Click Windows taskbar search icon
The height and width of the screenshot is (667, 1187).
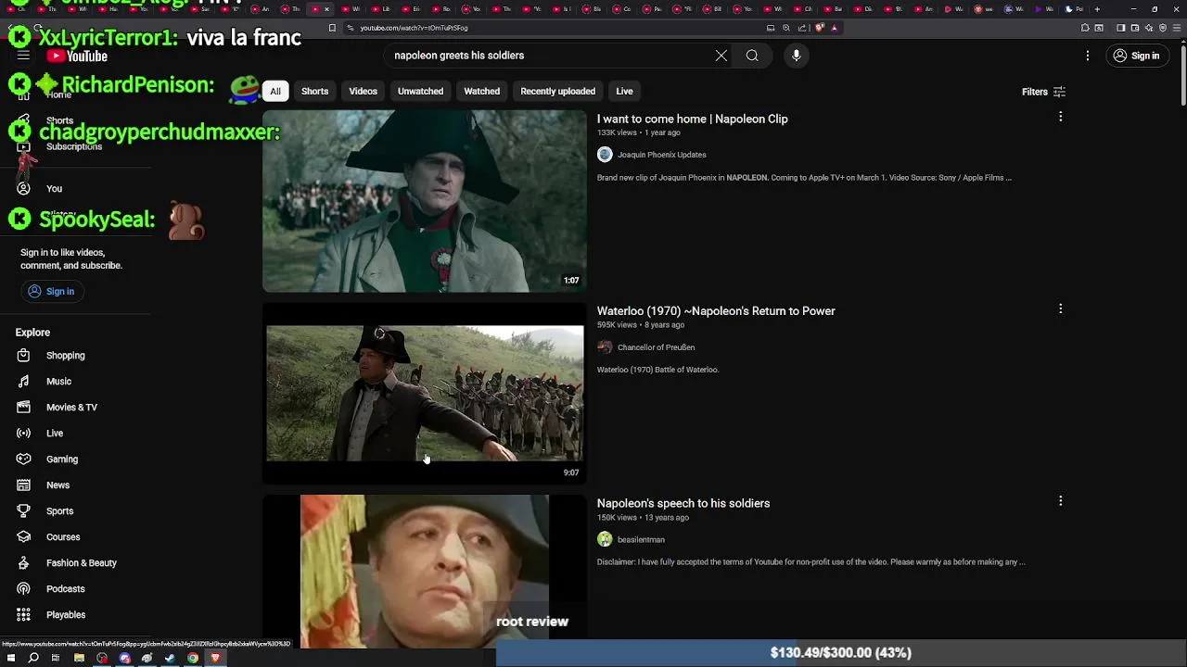33,658
